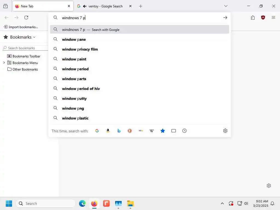
Task: Reload the current page
Action: click(x=26, y=17)
